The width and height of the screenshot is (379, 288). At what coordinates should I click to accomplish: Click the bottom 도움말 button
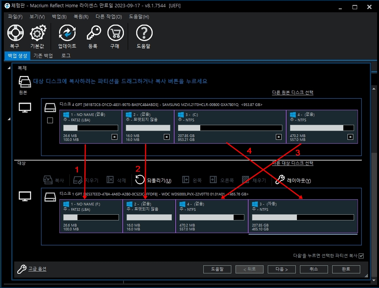tap(217, 269)
